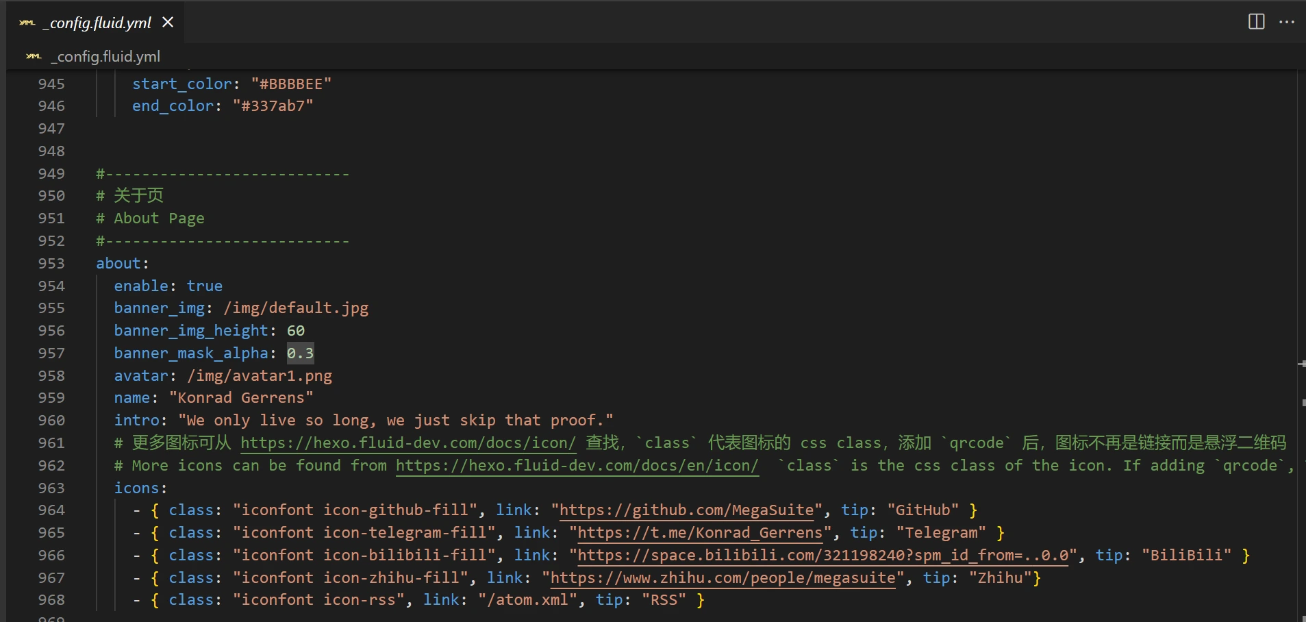Click the "true" value after enable
The height and width of the screenshot is (622, 1306).
pyautogui.click(x=204, y=286)
